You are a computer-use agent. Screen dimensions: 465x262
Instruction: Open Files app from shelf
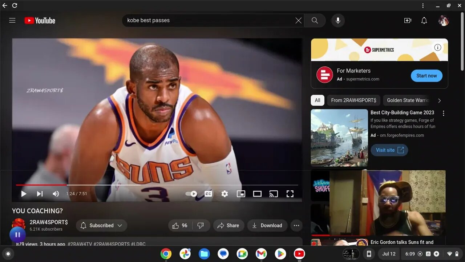click(x=204, y=254)
